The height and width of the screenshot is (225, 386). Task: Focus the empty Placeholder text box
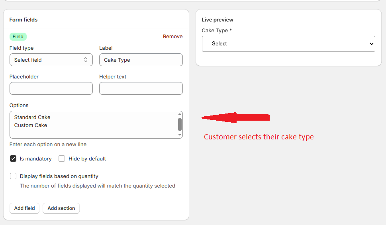point(51,88)
